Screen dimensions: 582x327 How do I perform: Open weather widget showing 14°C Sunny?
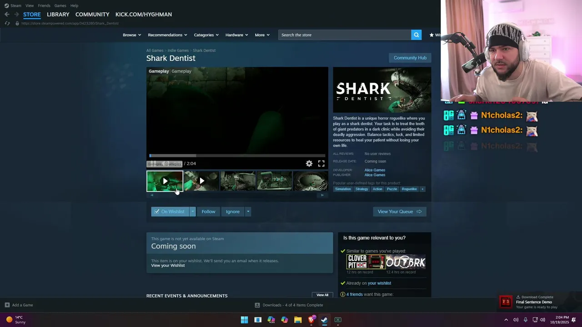pos(15,320)
